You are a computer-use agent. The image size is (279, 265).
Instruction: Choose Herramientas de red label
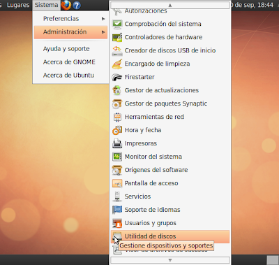(154, 117)
